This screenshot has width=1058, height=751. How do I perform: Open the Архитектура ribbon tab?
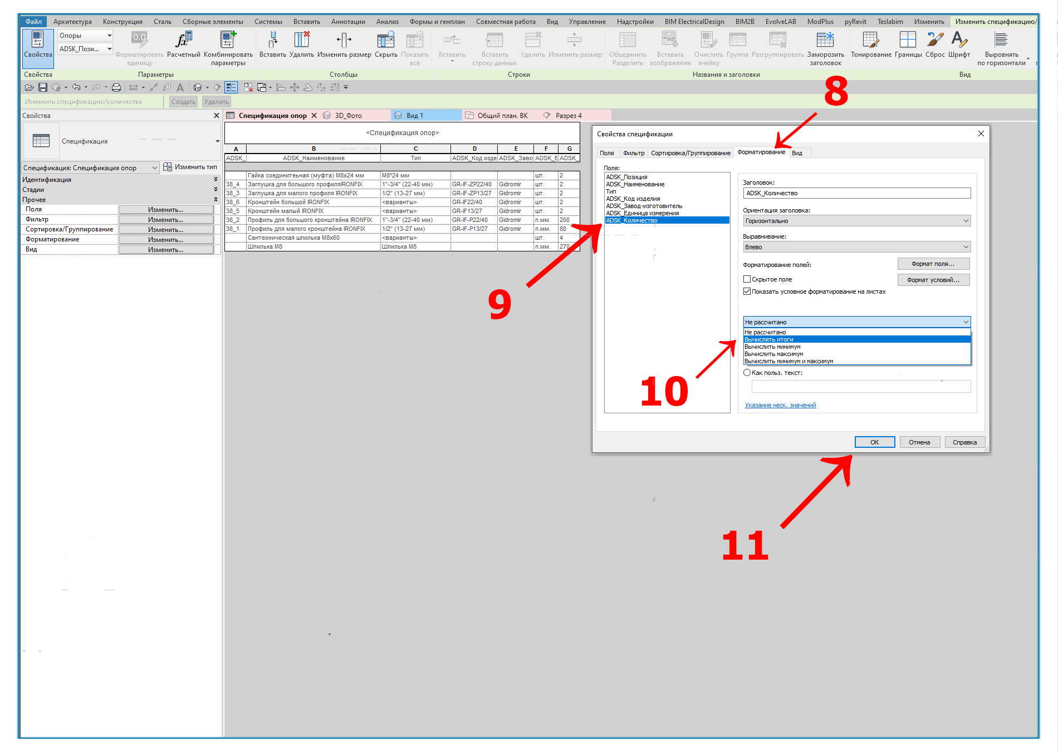(72, 22)
